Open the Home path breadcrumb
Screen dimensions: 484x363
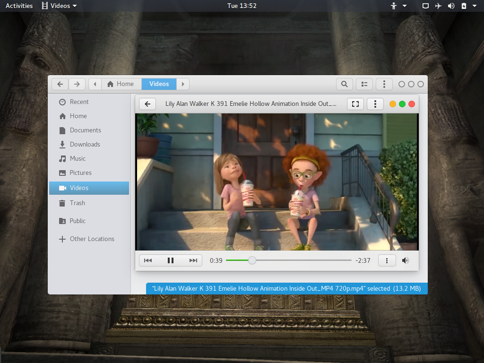click(121, 84)
